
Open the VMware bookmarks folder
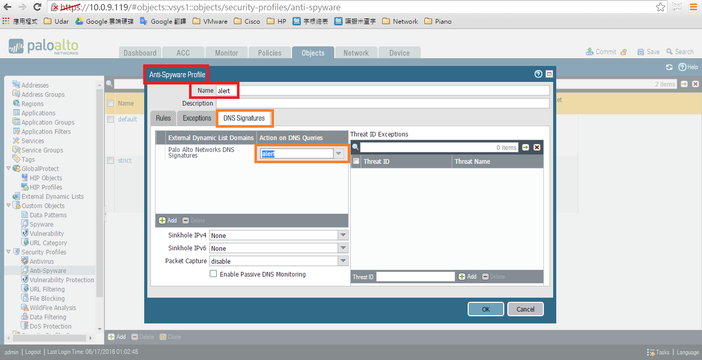(210, 22)
